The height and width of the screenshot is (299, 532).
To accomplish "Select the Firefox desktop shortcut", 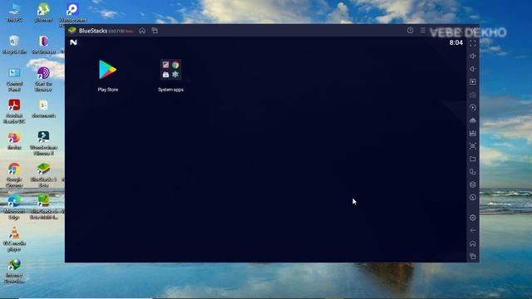I will click(14, 140).
